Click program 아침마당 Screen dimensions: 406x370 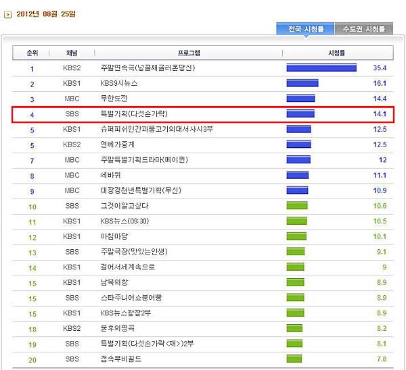114,236
